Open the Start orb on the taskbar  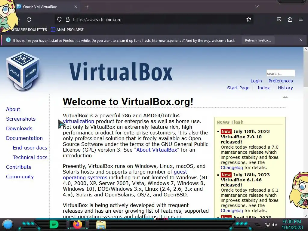click(x=8, y=225)
